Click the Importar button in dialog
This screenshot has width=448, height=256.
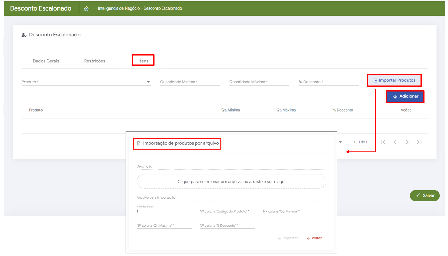click(288, 238)
